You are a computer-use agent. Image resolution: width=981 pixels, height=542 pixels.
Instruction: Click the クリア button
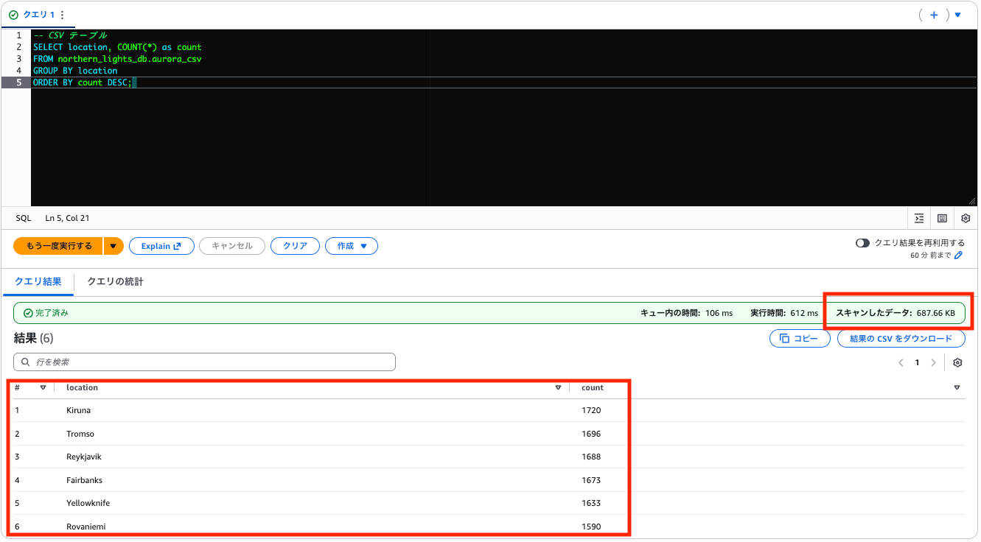click(295, 246)
